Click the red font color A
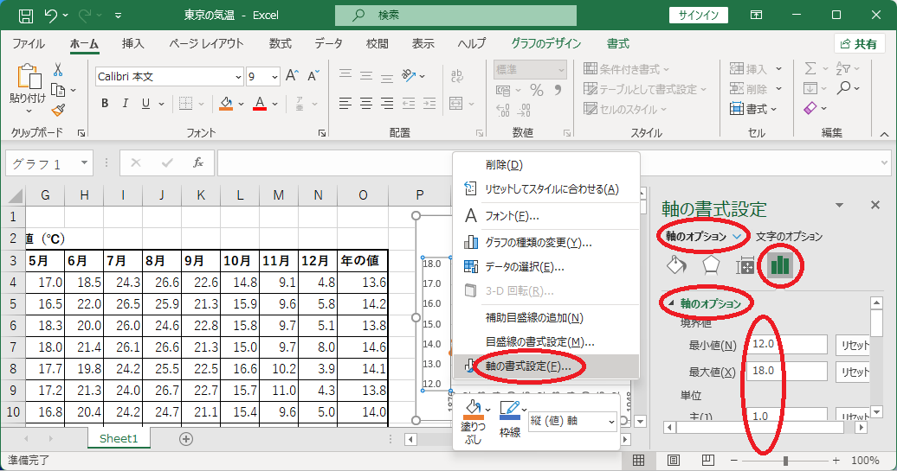The image size is (897, 471). click(x=260, y=104)
